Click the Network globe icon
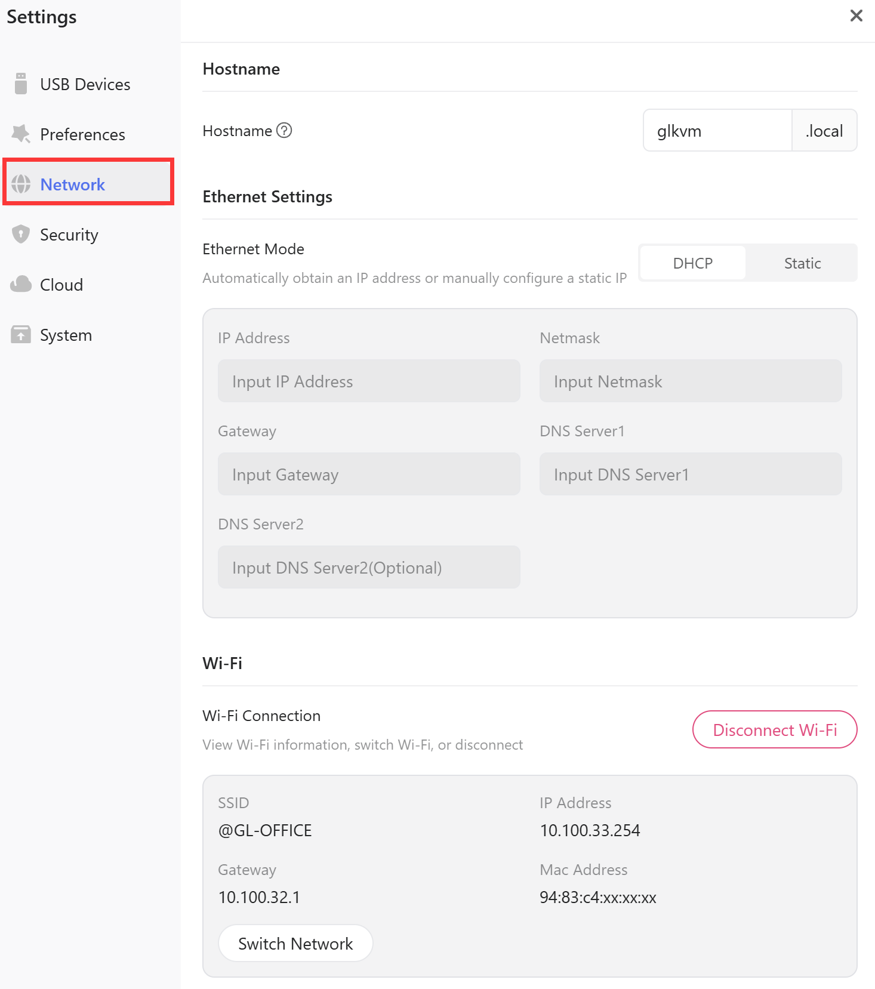Screen dimensions: 875x989 [21, 184]
